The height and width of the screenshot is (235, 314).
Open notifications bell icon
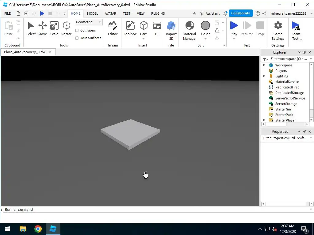[x=225, y=13]
